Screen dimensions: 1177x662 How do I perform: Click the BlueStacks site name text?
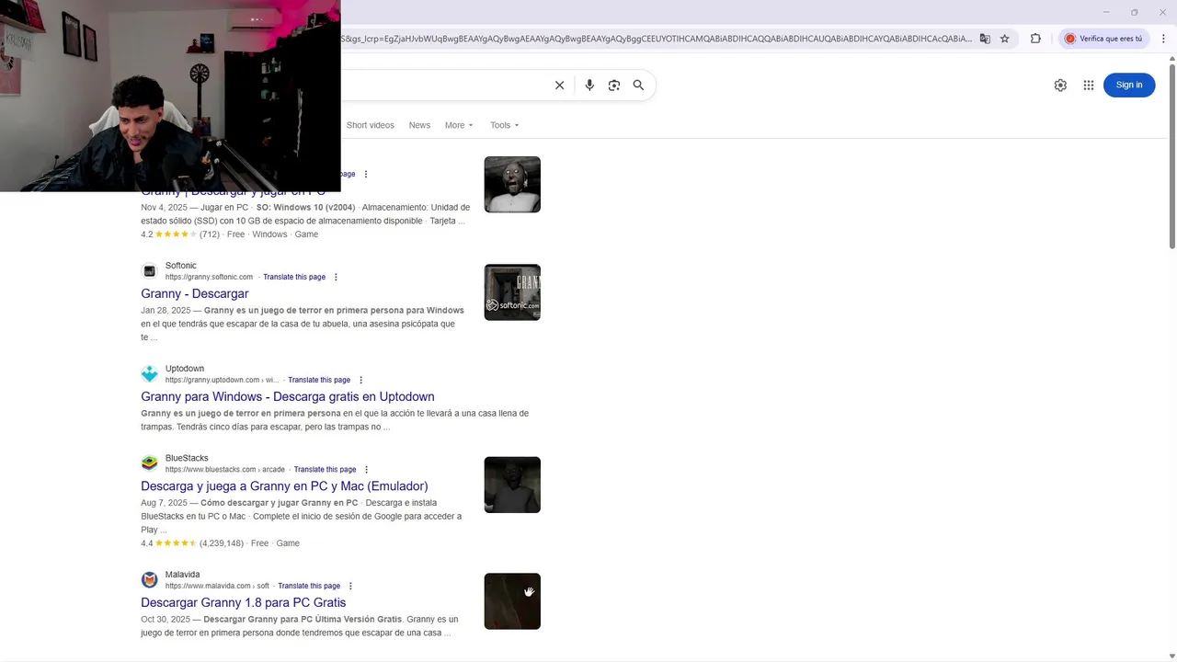click(187, 458)
